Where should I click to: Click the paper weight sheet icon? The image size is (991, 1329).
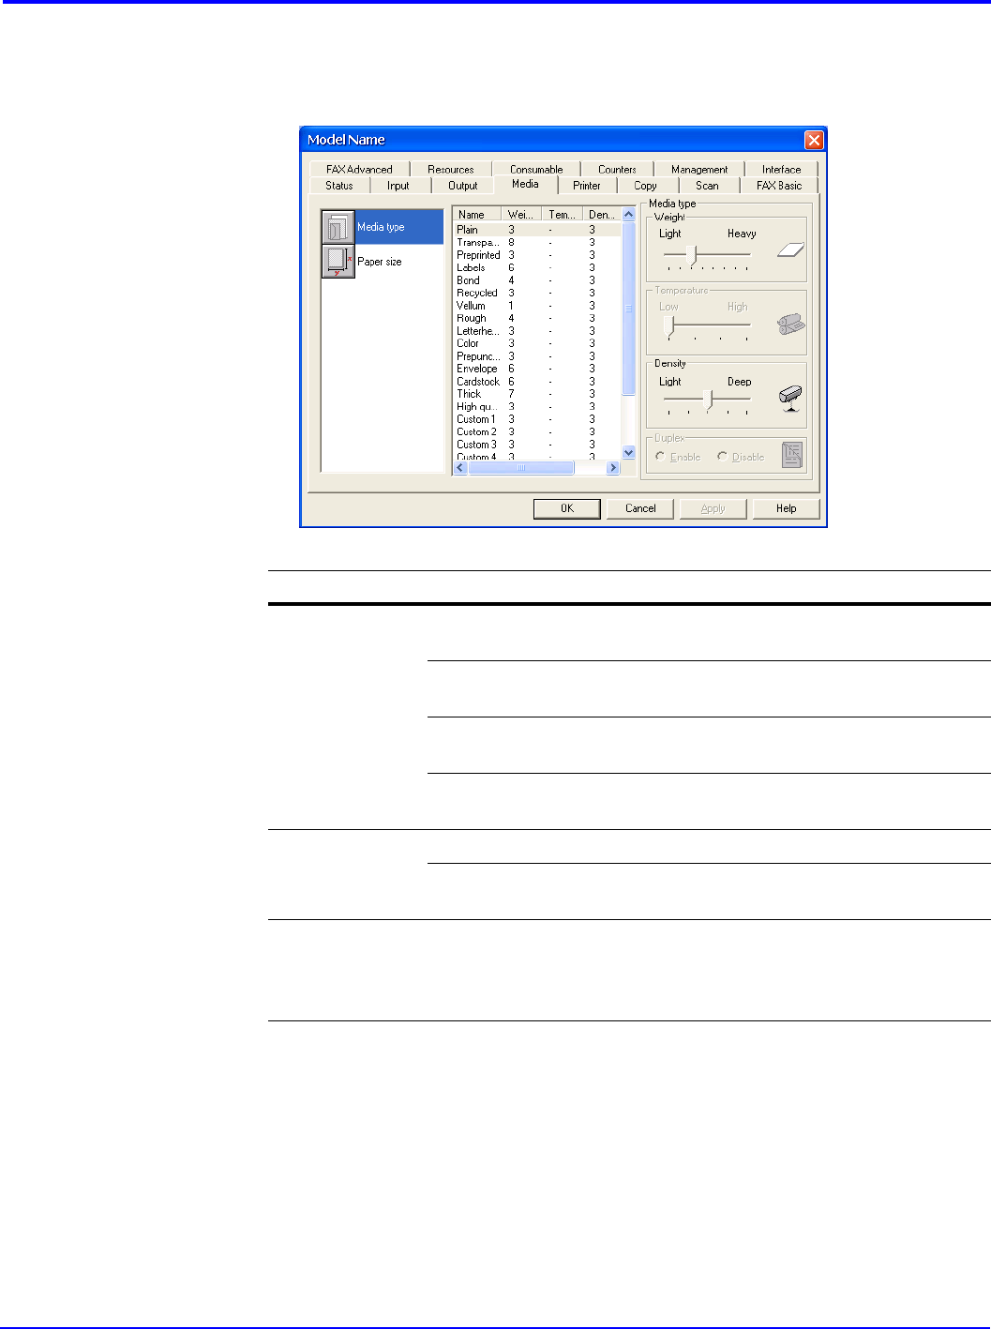click(x=790, y=249)
